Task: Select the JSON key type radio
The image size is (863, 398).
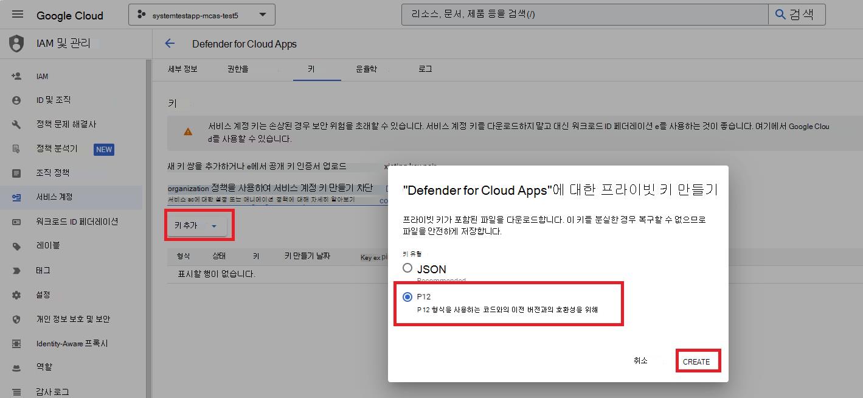Action: click(x=407, y=268)
